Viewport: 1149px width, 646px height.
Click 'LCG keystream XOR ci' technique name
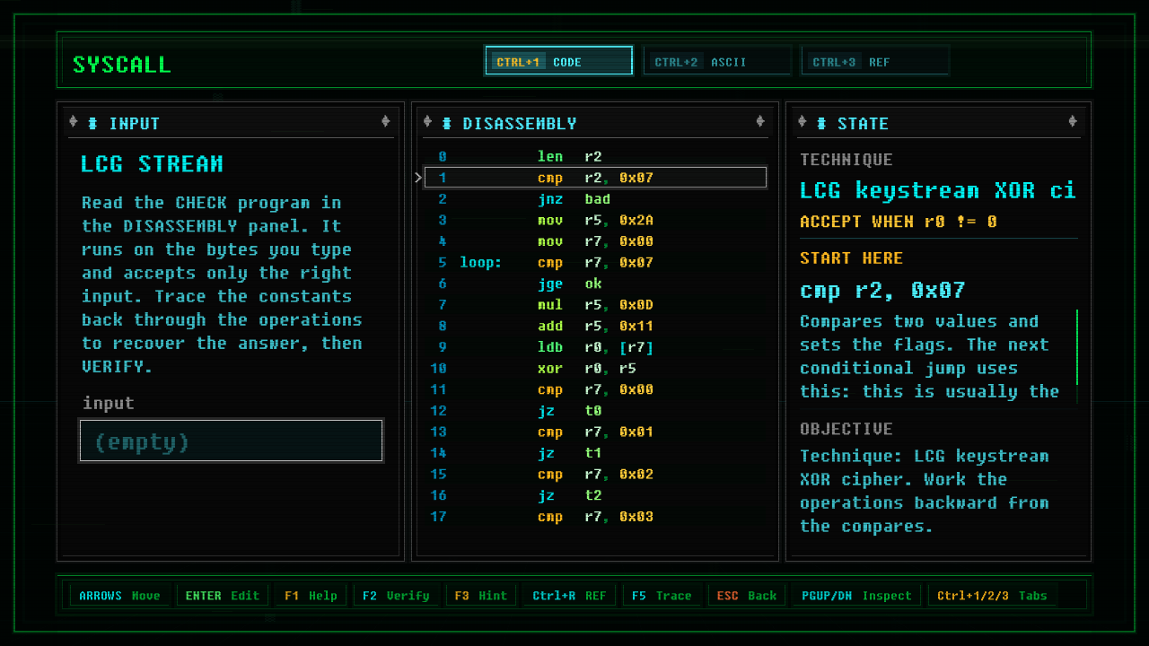(x=937, y=190)
